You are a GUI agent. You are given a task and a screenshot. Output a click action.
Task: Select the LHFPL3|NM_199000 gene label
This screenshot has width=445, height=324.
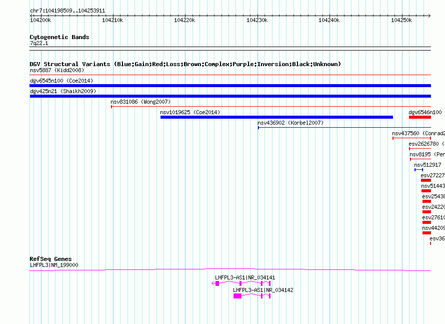(x=54, y=265)
